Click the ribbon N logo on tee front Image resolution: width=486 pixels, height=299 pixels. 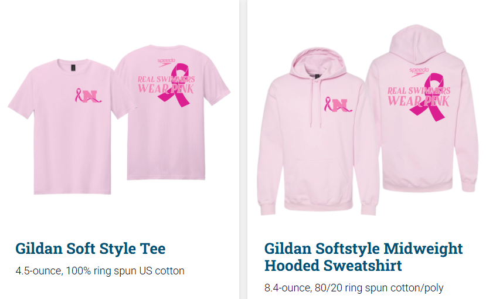point(89,96)
